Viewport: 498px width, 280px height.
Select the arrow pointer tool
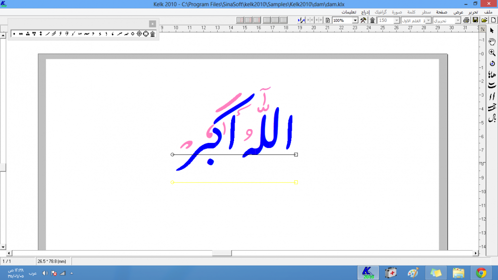[492, 31]
